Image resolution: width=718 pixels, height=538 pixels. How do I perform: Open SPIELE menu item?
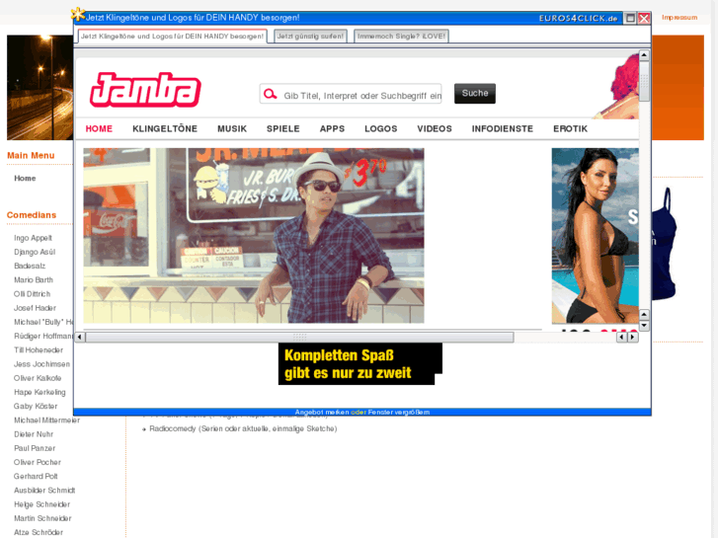click(x=283, y=128)
